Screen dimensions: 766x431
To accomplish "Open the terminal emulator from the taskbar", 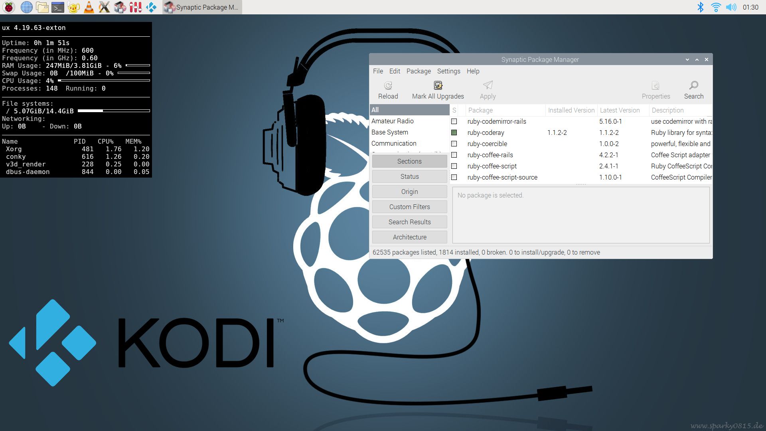I will pos(58,7).
